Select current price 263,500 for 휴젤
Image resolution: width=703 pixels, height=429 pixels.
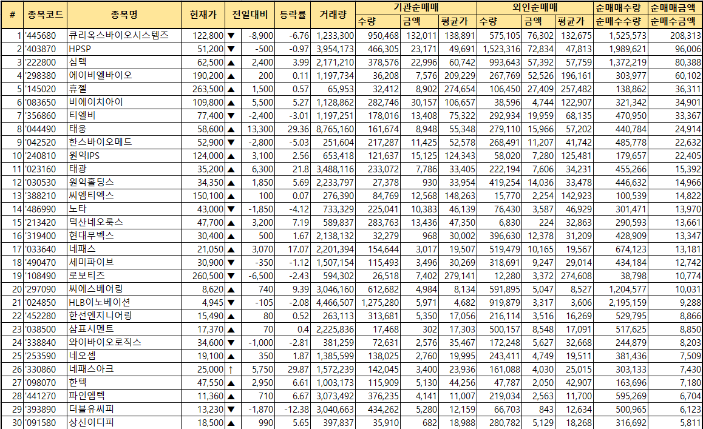pyautogui.click(x=208, y=89)
